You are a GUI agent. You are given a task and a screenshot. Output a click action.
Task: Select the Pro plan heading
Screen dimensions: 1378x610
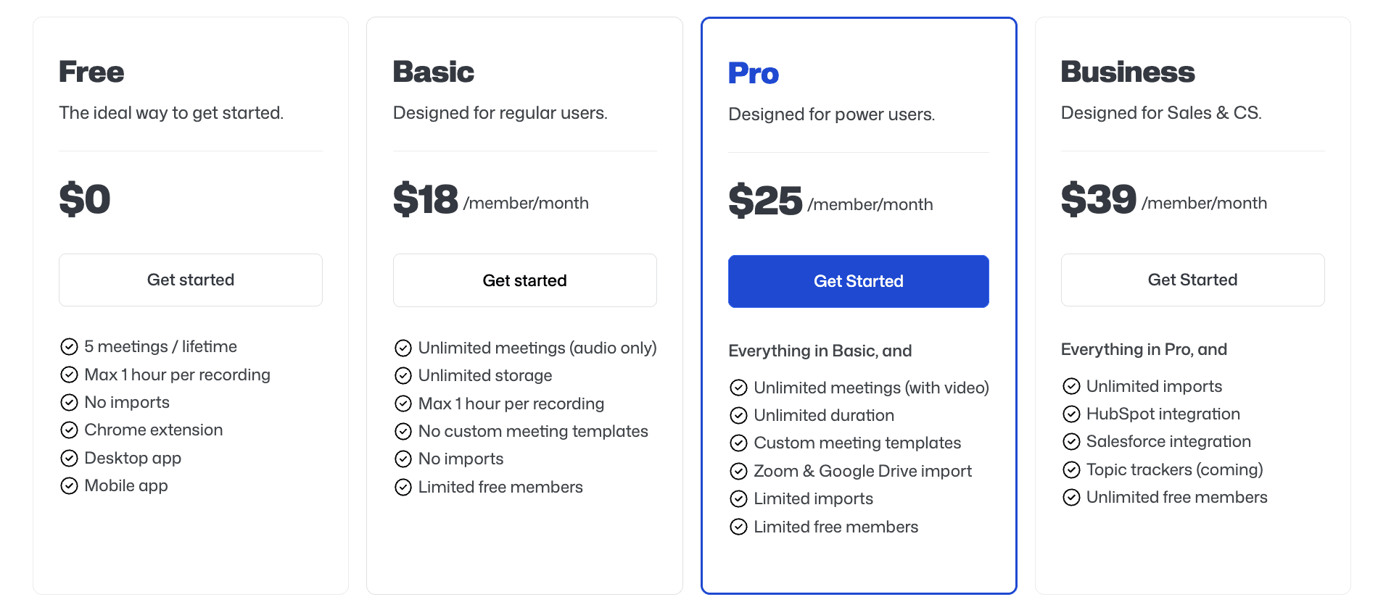point(753,72)
